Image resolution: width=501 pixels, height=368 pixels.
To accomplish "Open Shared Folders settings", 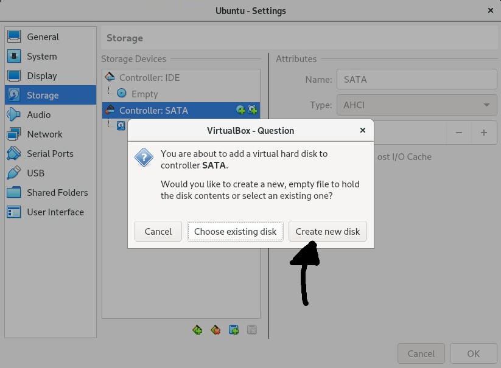I will (x=51, y=192).
